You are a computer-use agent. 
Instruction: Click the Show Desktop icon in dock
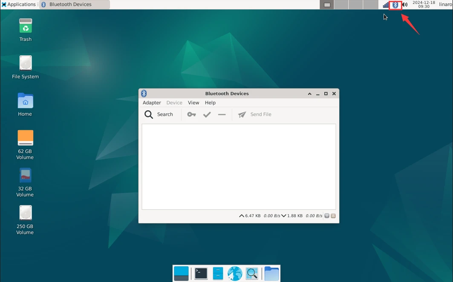click(181, 273)
